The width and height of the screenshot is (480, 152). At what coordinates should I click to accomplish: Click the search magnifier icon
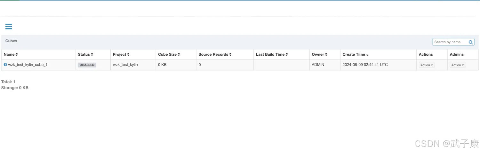pos(471,42)
